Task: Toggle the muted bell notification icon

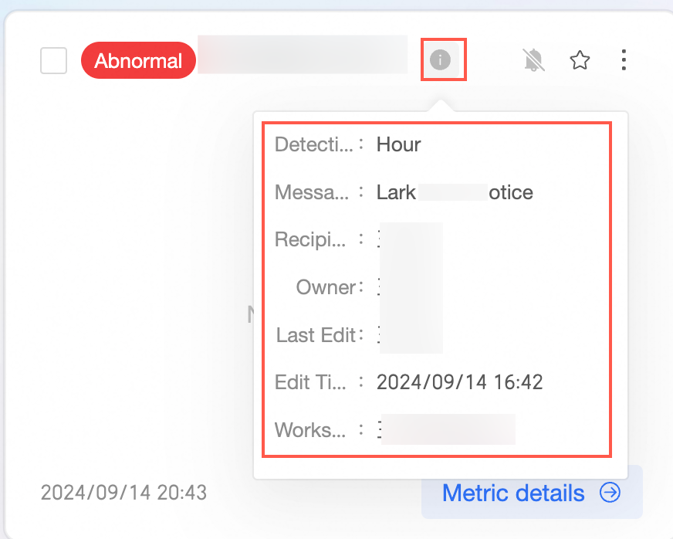Action: coord(533,59)
